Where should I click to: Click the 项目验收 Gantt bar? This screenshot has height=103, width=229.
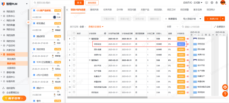coord(195,92)
